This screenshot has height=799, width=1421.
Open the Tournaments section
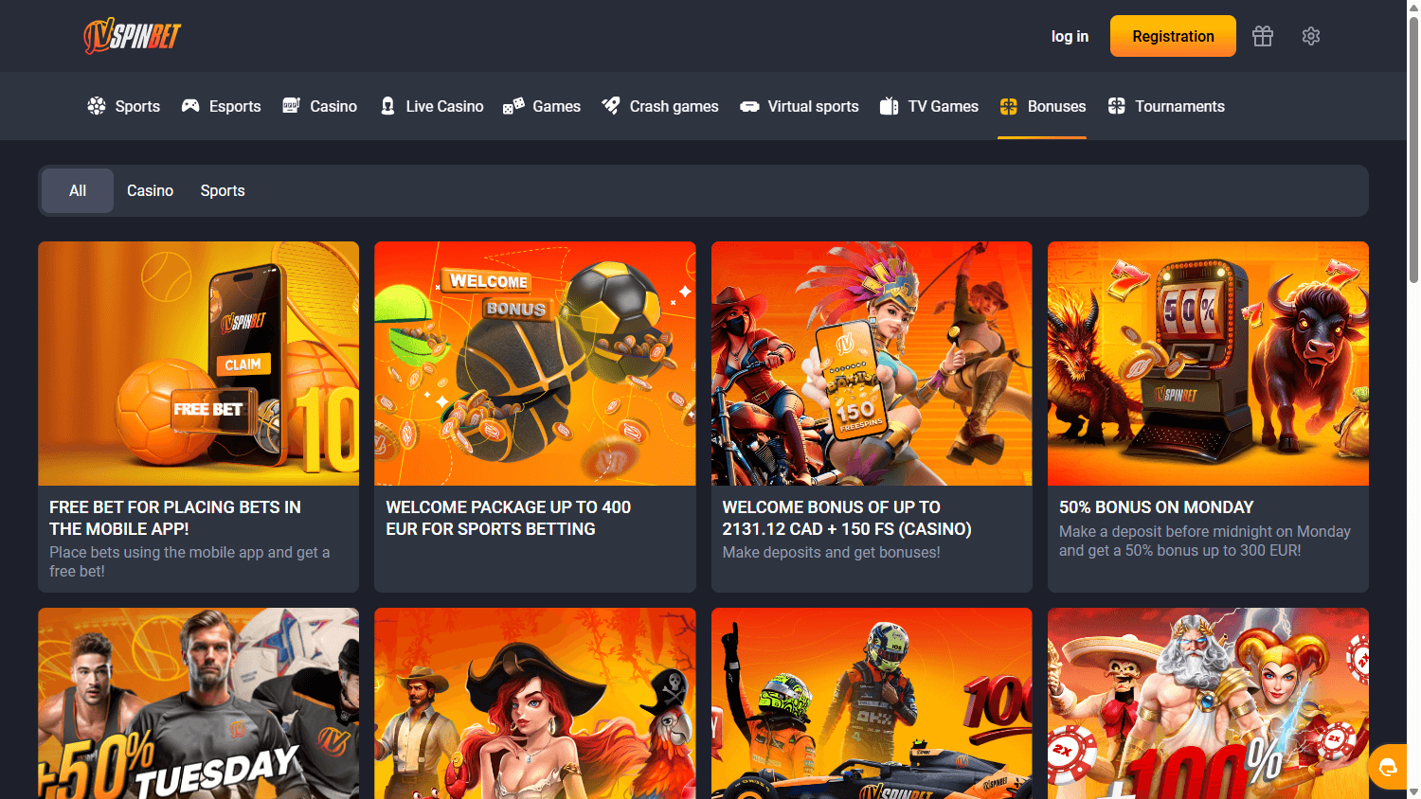(1166, 106)
